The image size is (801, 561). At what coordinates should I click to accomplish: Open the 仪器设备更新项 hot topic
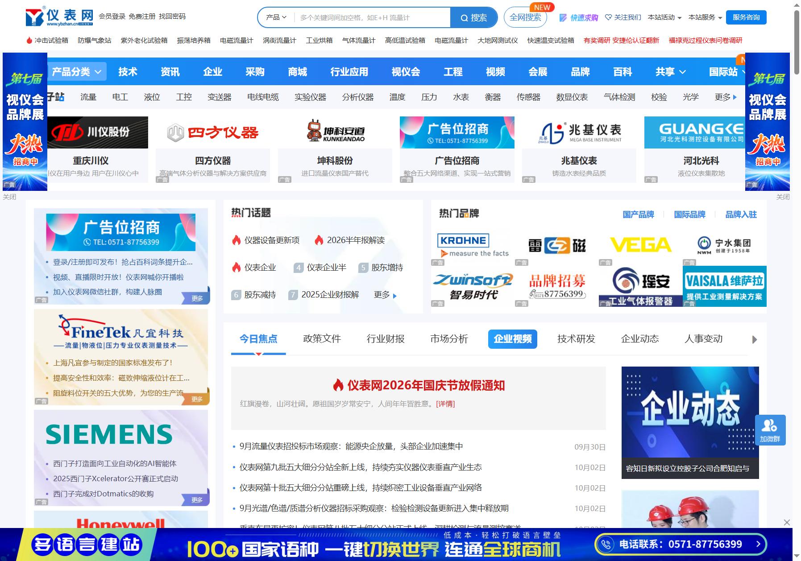[x=272, y=240]
